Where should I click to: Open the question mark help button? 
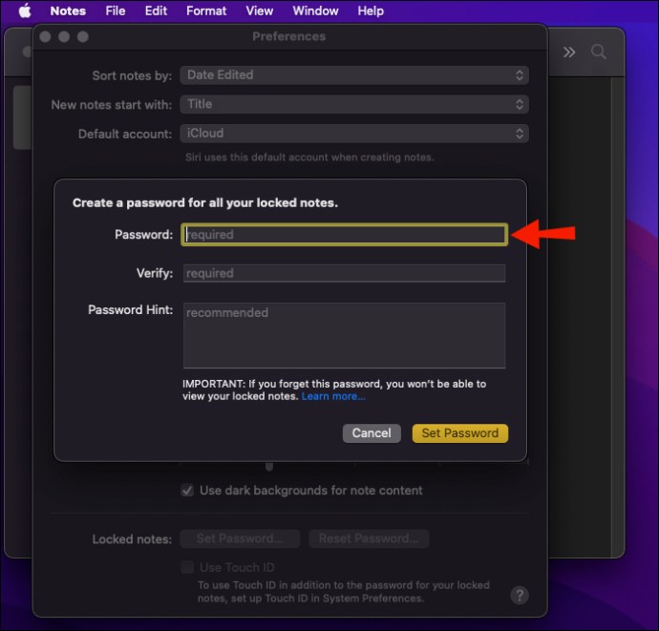tap(520, 596)
